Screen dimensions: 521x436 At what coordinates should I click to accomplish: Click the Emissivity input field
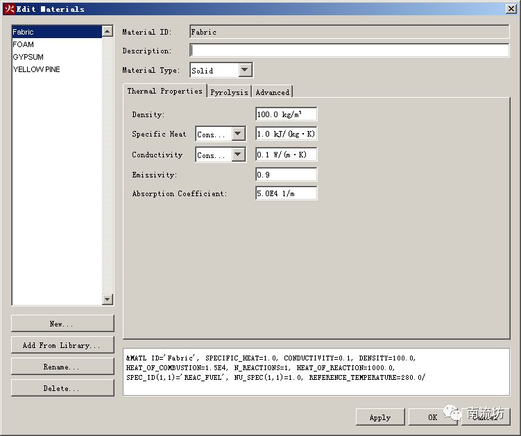(286, 175)
